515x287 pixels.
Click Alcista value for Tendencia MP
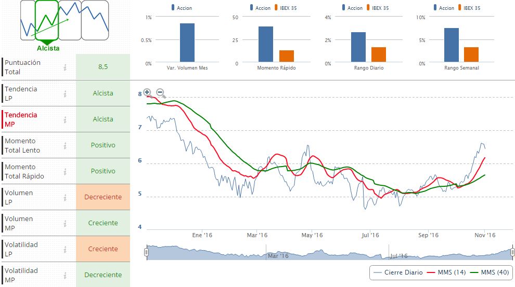coord(103,119)
